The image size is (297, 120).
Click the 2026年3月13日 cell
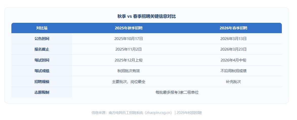233,39
